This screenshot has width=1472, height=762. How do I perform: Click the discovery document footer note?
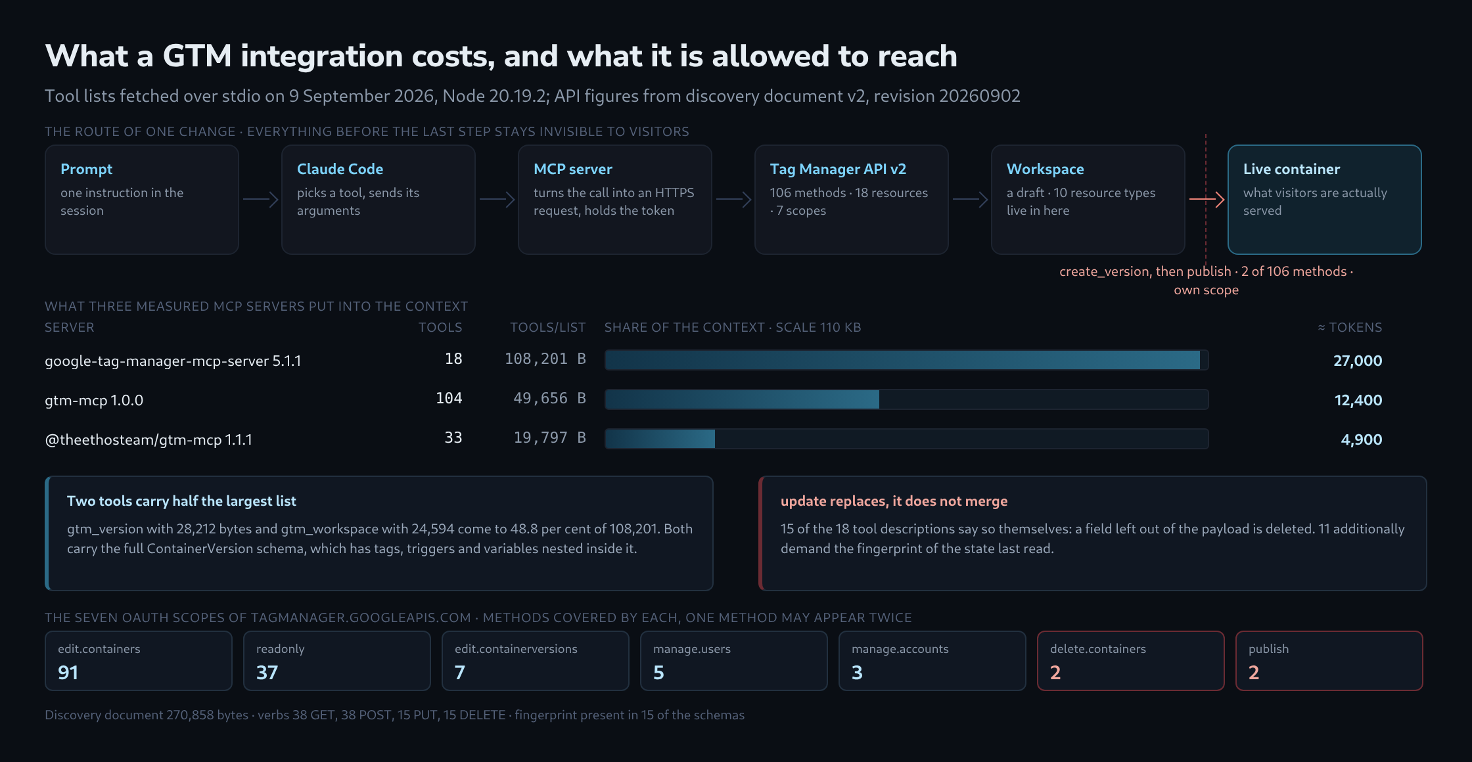coord(394,715)
